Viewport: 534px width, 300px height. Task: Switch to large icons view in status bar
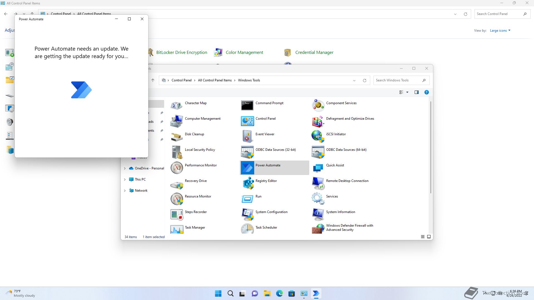point(429,237)
